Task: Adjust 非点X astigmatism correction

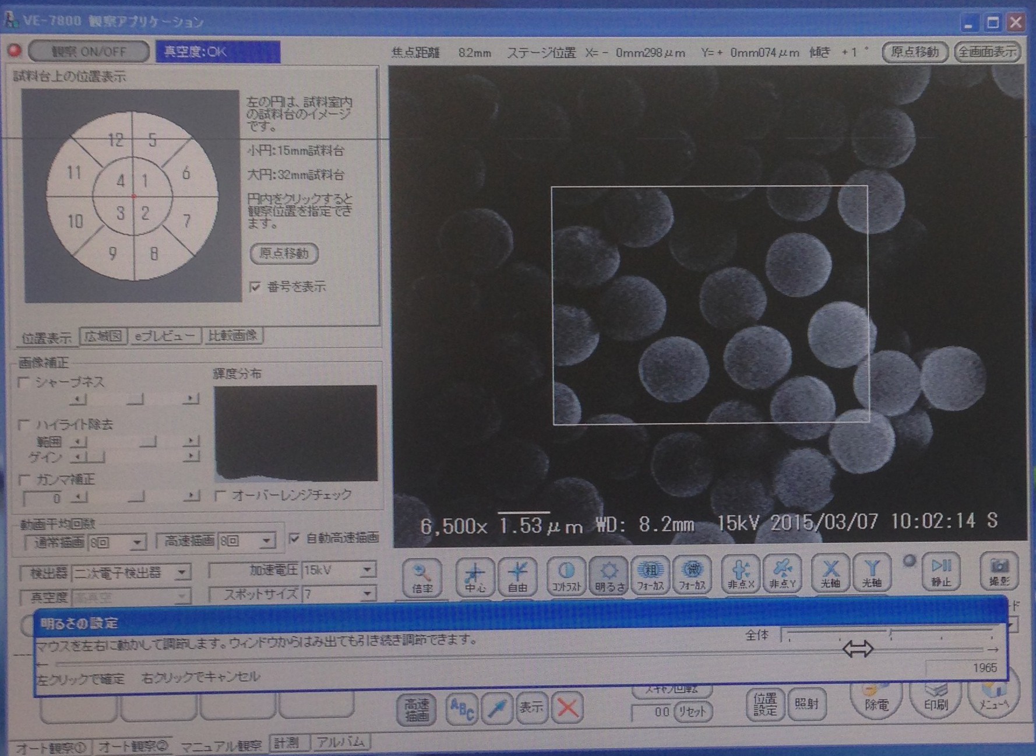Action: point(741,574)
